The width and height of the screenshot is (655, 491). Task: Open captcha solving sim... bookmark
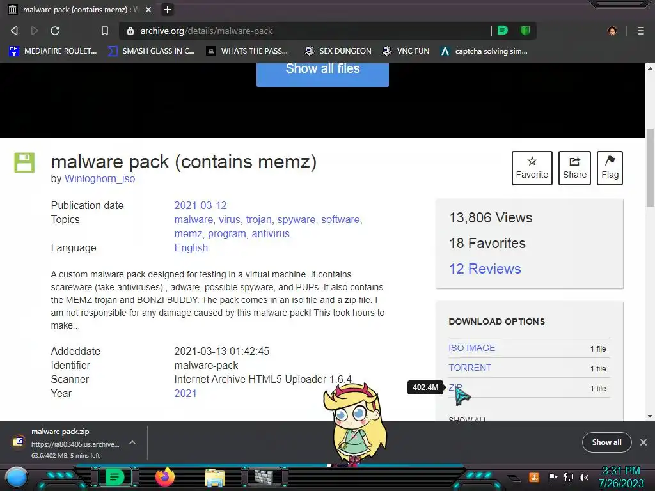coord(484,51)
